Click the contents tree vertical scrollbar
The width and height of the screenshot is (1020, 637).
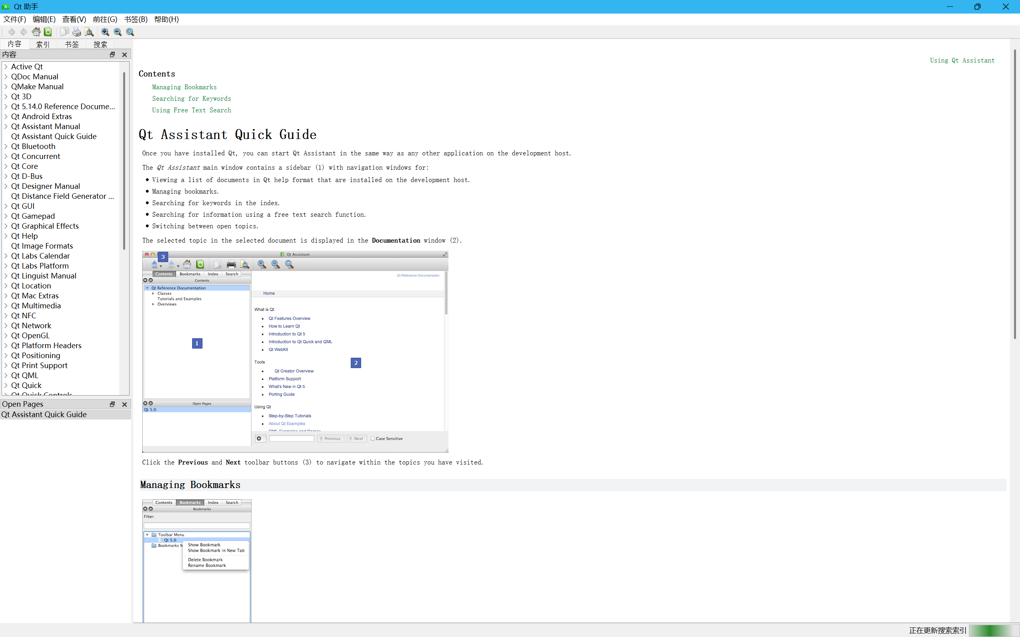124,161
